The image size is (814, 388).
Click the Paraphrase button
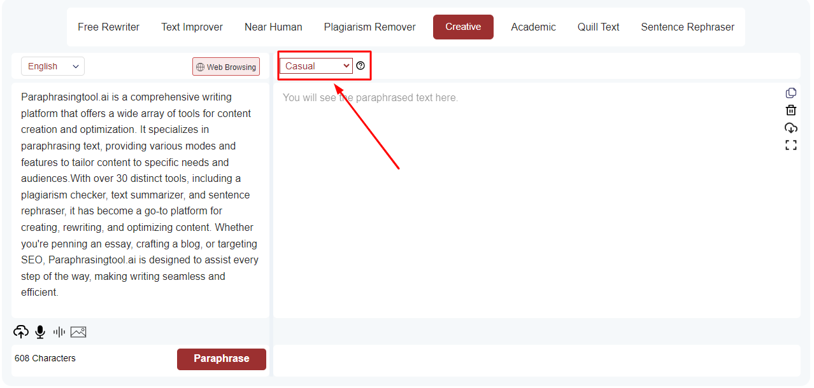222,359
